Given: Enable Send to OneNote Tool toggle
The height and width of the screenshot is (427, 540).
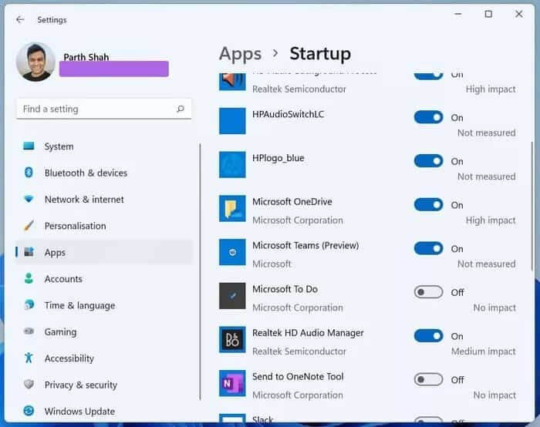Looking at the screenshot, I should pos(428,379).
